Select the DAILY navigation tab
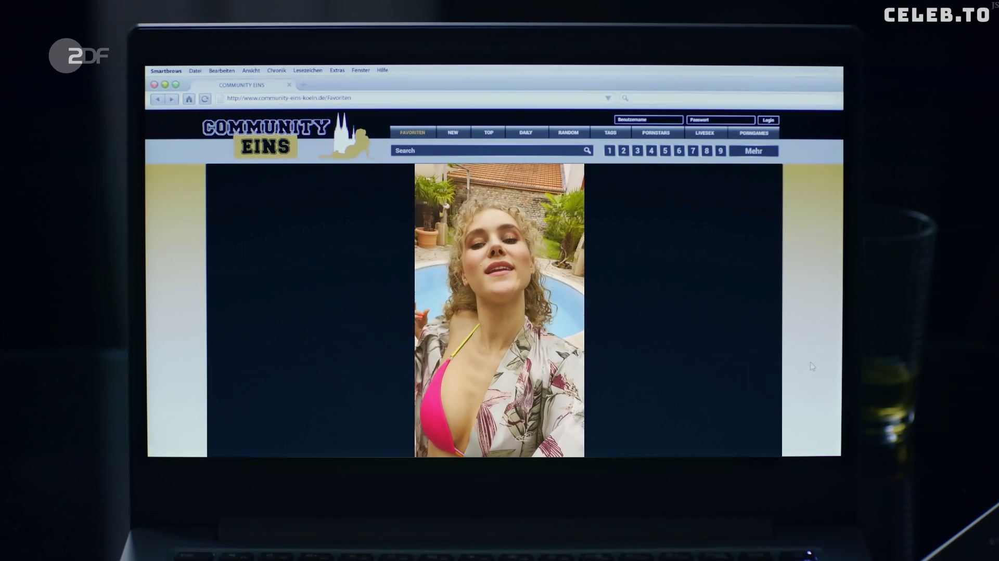The width and height of the screenshot is (999, 561). coord(526,132)
